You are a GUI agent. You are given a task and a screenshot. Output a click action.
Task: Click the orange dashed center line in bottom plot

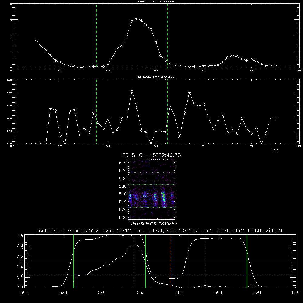170,261
